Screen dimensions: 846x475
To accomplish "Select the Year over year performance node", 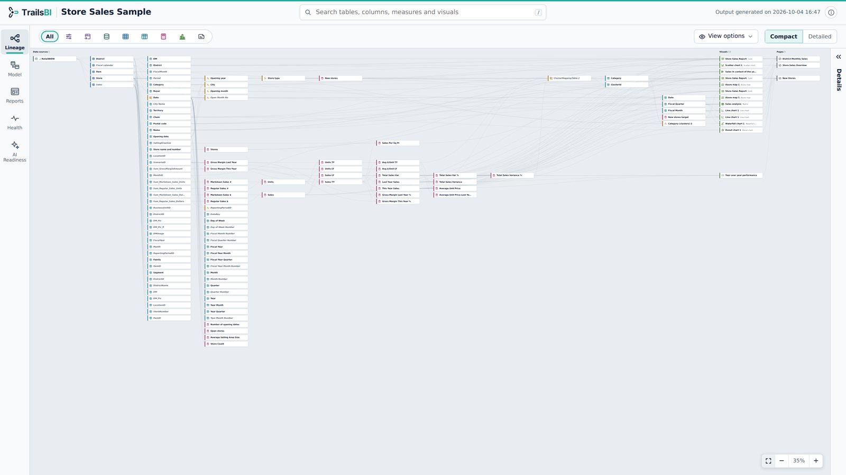I will (741, 175).
